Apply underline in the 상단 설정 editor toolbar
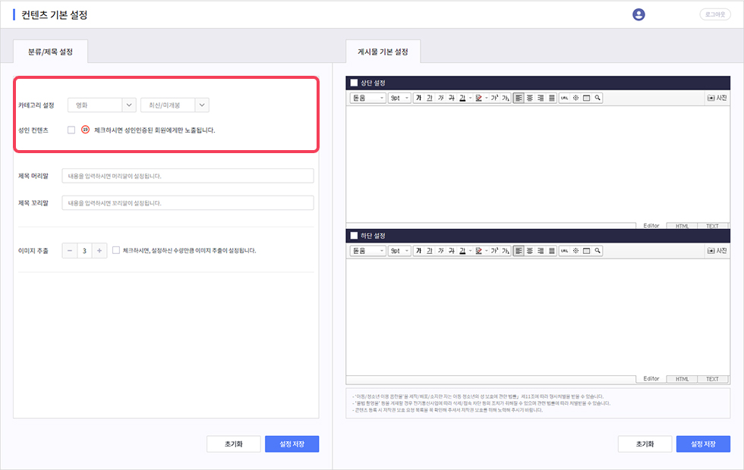This screenshot has height=470, width=744. tap(430, 98)
